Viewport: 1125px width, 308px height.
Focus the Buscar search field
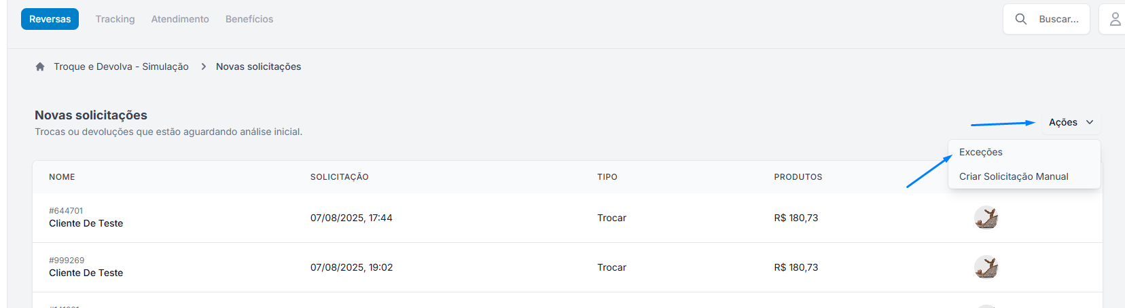click(x=1046, y=19)
